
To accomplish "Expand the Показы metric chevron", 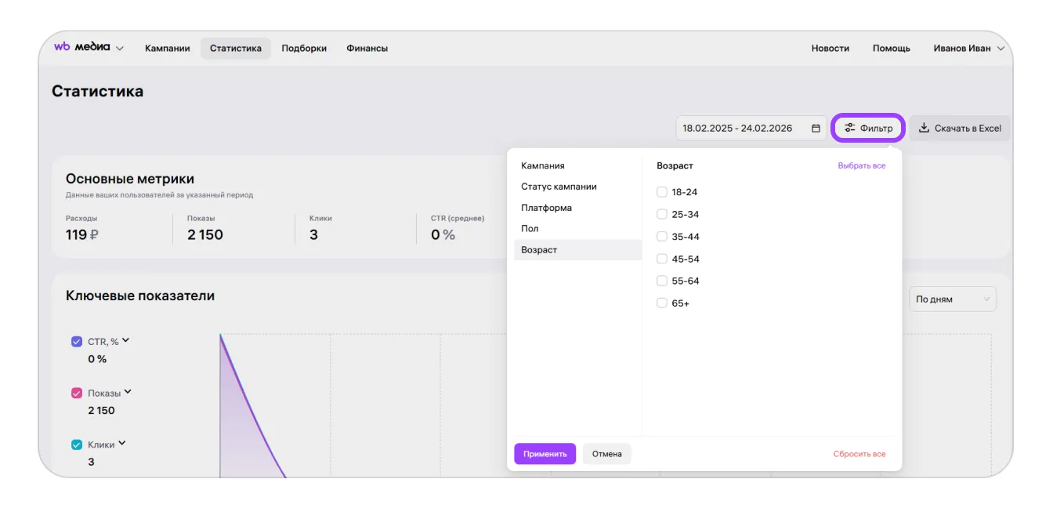I will (128, 392).
